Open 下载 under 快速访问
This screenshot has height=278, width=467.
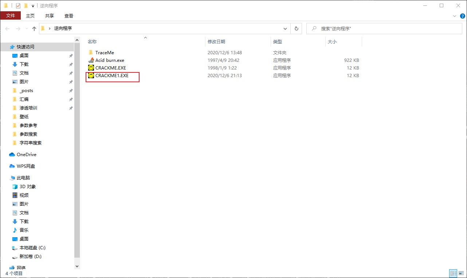click(24, 64)
